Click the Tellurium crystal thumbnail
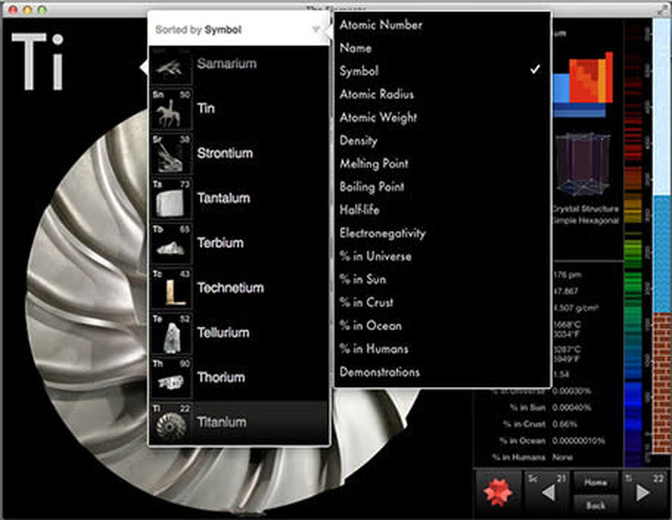 (171, 334)
